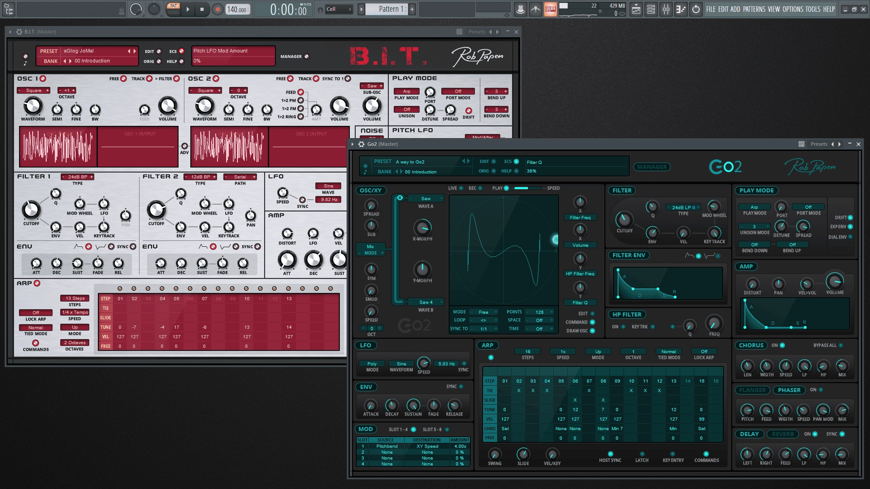Click Go2 X-MORPH knob
The image size is (870, 489).
coord(422,227)
